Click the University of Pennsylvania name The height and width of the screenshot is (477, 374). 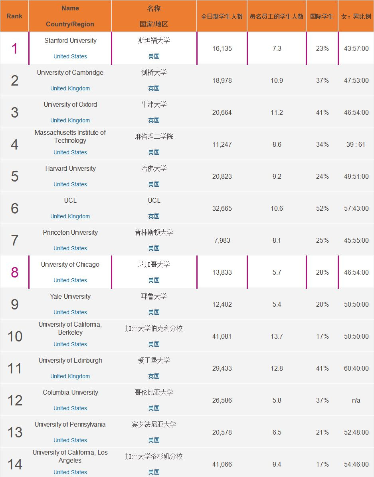70,424
